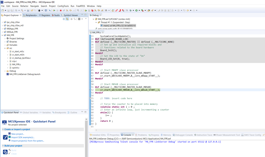
Task: Click the red chain link toolbar icon
Action: [116, 10]
